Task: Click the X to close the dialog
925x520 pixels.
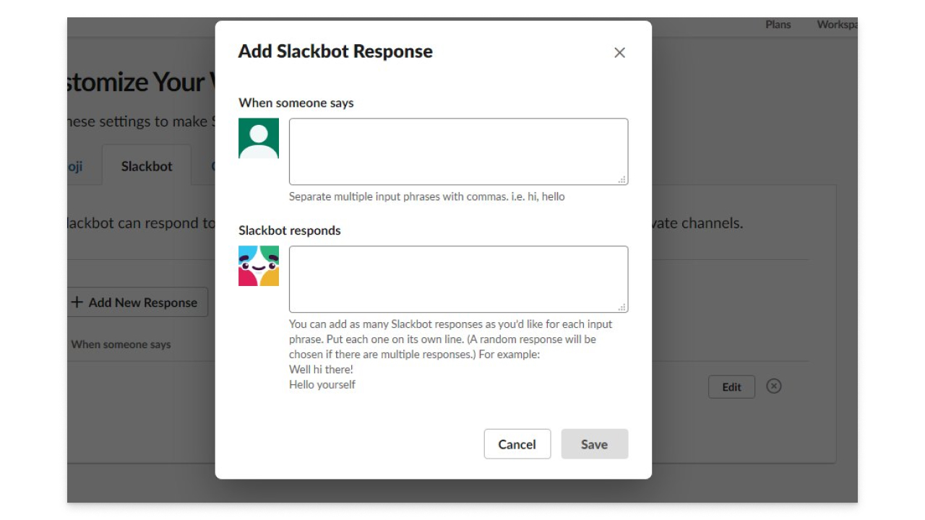Action: (x=619, y=52)
